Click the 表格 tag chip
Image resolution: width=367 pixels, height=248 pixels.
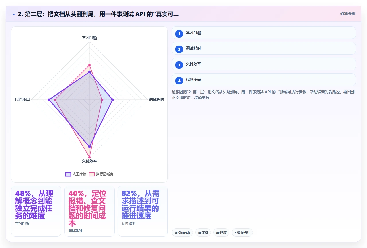pyautogui.click(x=203, y=233)
